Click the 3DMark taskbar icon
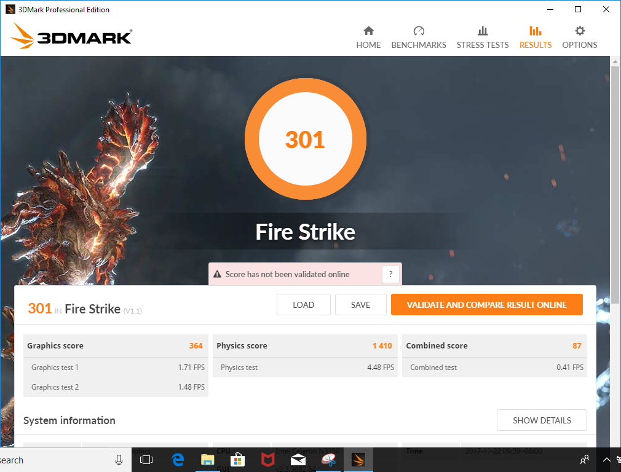 point(358,460)
